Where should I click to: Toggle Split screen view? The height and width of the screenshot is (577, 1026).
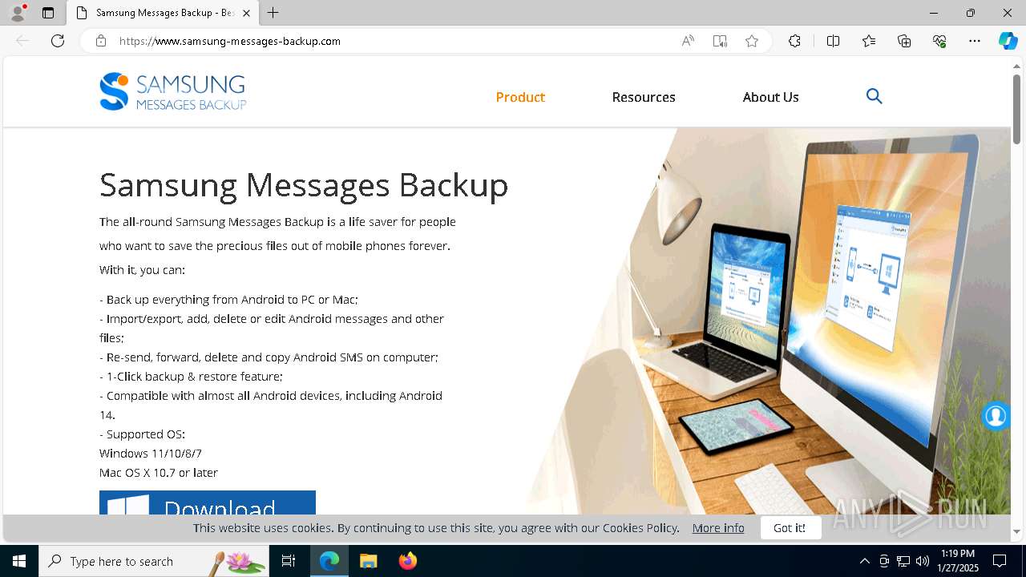coord(833,41)
